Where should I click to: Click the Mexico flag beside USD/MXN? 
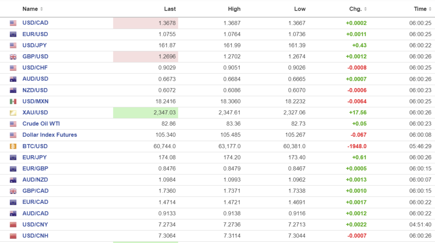pos(13,101)
